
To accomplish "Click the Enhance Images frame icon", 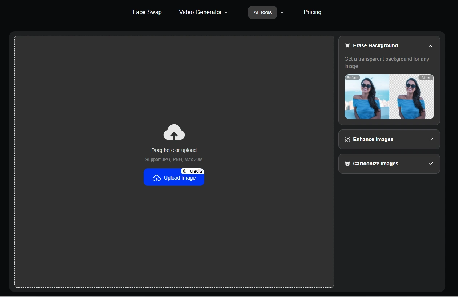I will (x=347, y=139).
